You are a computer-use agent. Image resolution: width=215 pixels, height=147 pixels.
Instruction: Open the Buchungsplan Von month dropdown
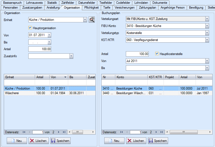207,61
